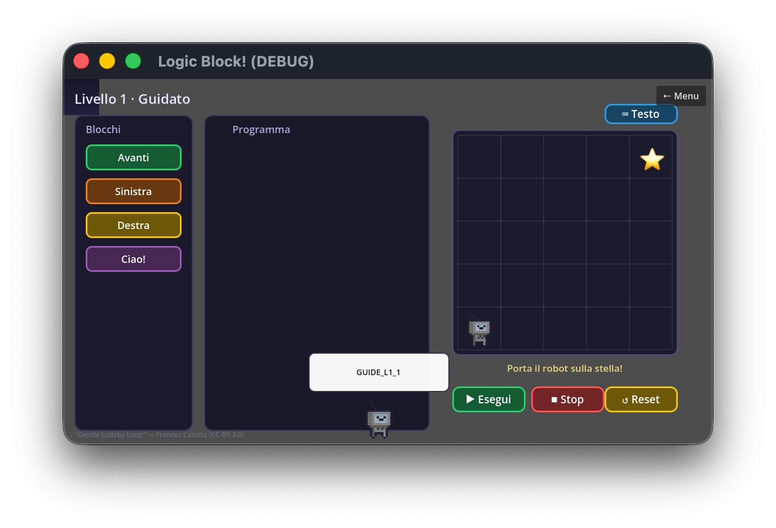Add the Destra block
Viewport: 776px width, 528px height.
[x=134, y=225]
